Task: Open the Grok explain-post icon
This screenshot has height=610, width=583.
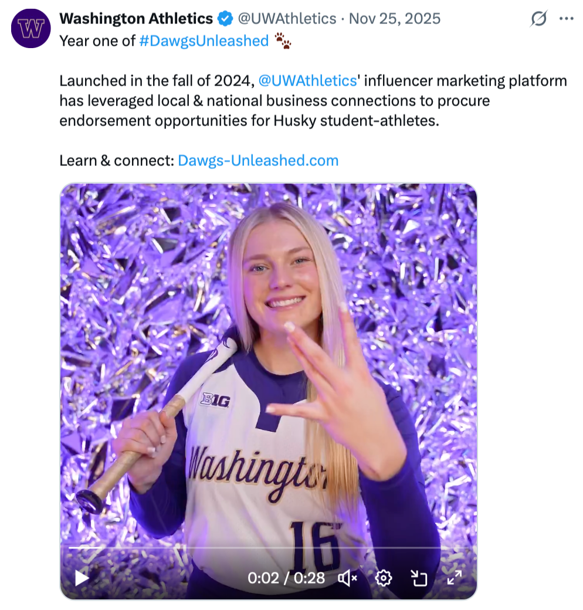Action: (x=538, y=19)
